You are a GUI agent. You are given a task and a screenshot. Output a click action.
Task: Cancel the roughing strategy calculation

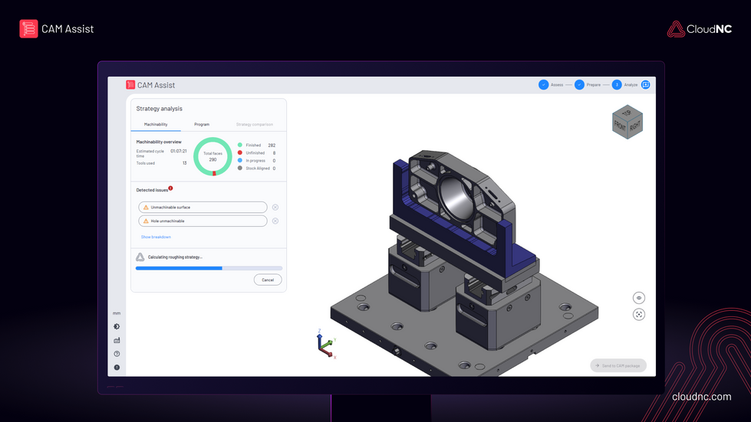[x=268, y=280]
